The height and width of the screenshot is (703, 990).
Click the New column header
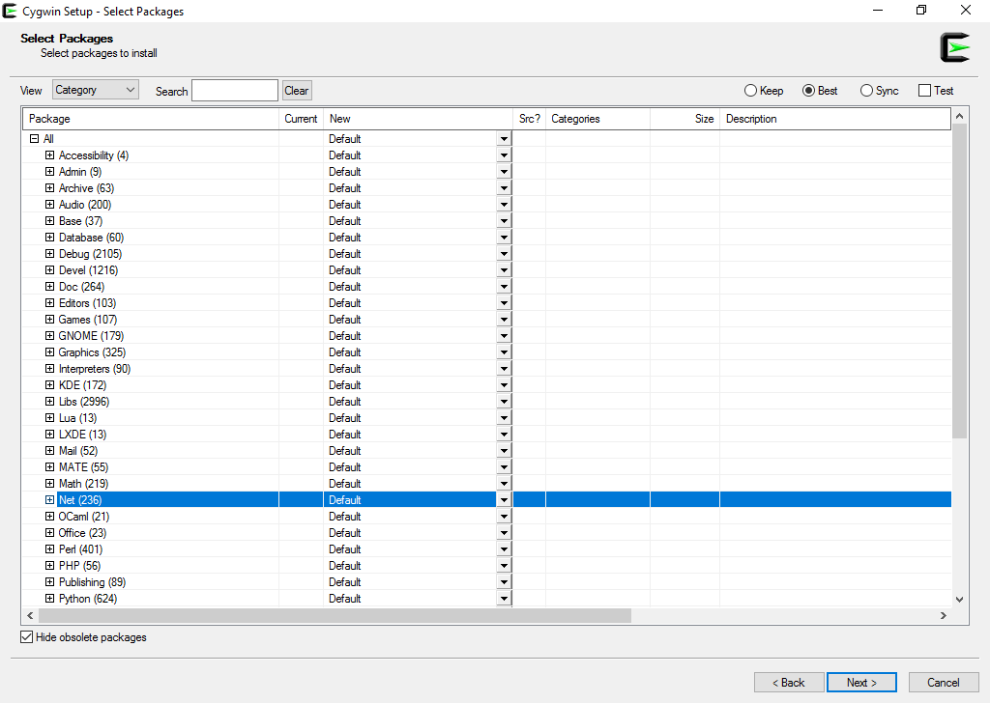tap(418, 119)
